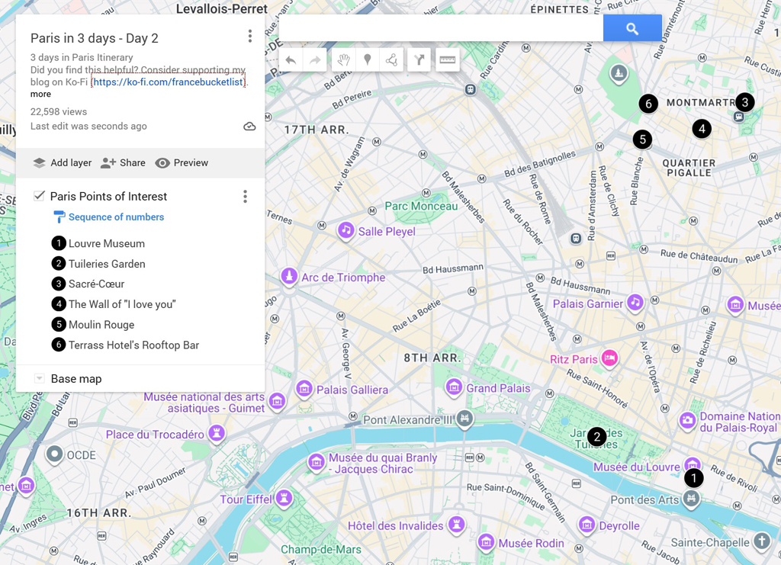Click the Arc de Triomphe map pin
The height and width of the screenshot is (565, 781).
[x=289, y=276]
